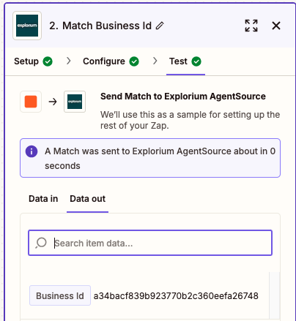Switch to the Data in tab
296x321 pixels.
pos(43,199)
